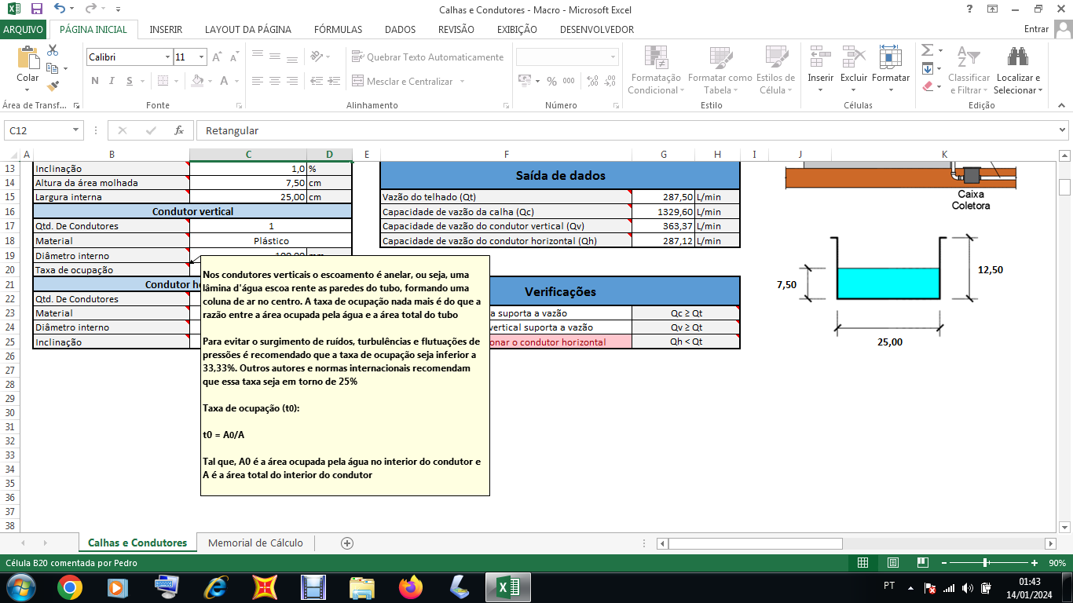Click the Insert Function fx icon
The height and width of the screenshot is (603, 1073).
click(179, 130)
